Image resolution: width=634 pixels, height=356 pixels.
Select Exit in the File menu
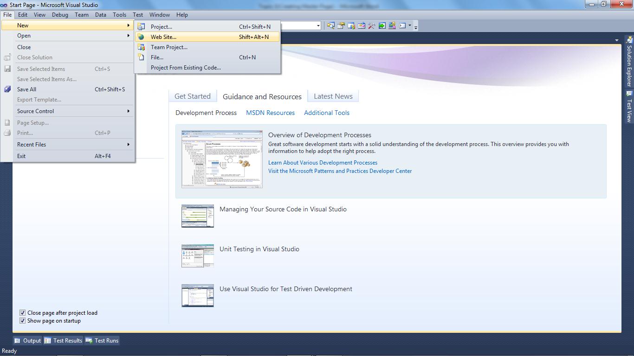pos(68,156)
